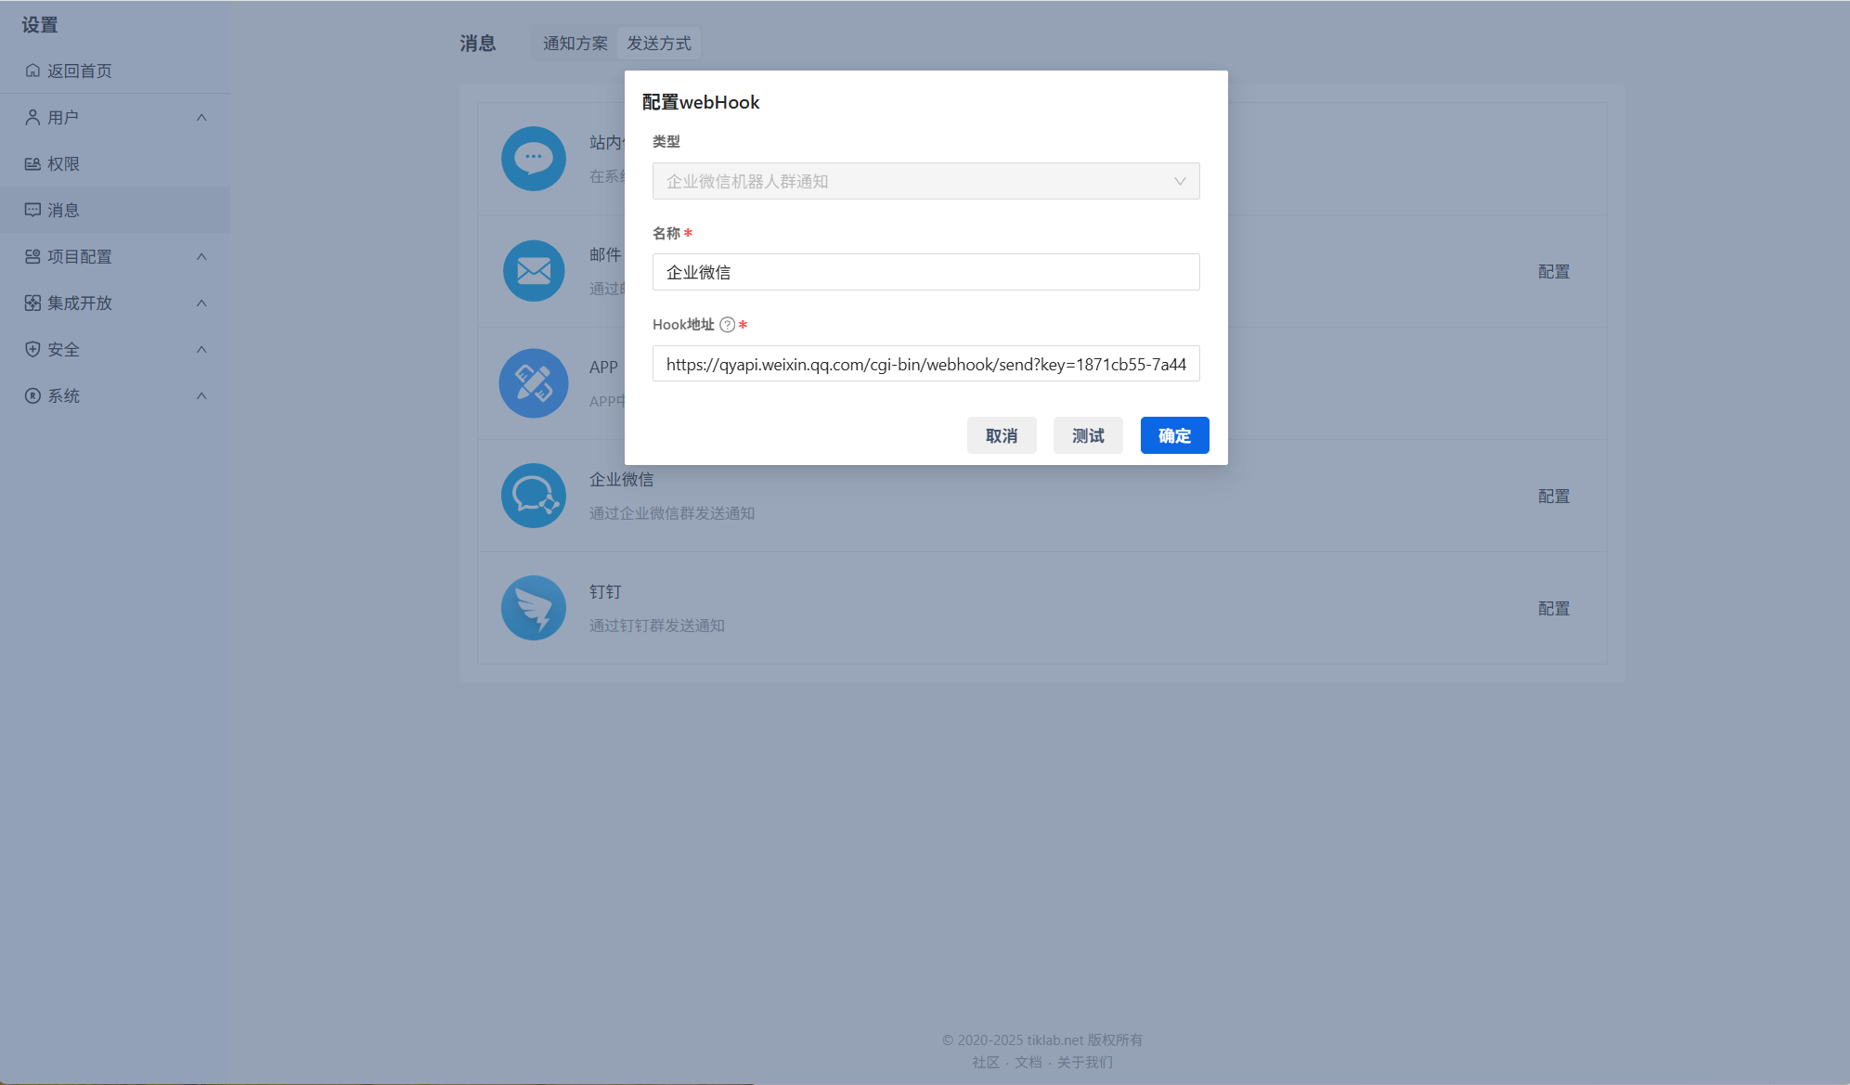
Task: Click the DingTalk logo icon
Action: tap(534, 608)
